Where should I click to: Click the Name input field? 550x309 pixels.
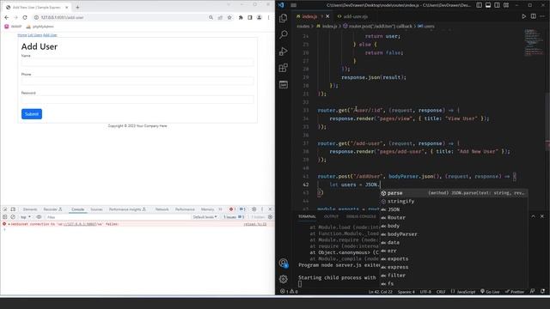[137, 63]
